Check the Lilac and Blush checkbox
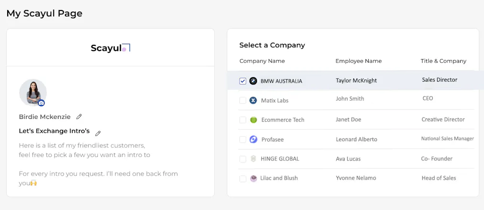 click(243, 178)
